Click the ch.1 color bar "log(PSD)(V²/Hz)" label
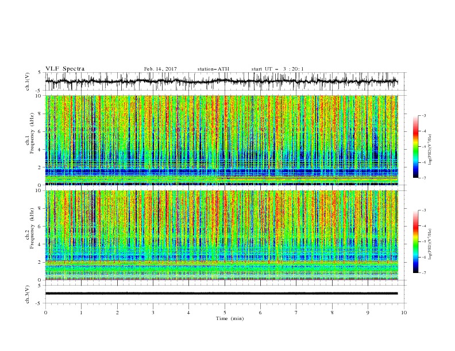 click(430, 150)
